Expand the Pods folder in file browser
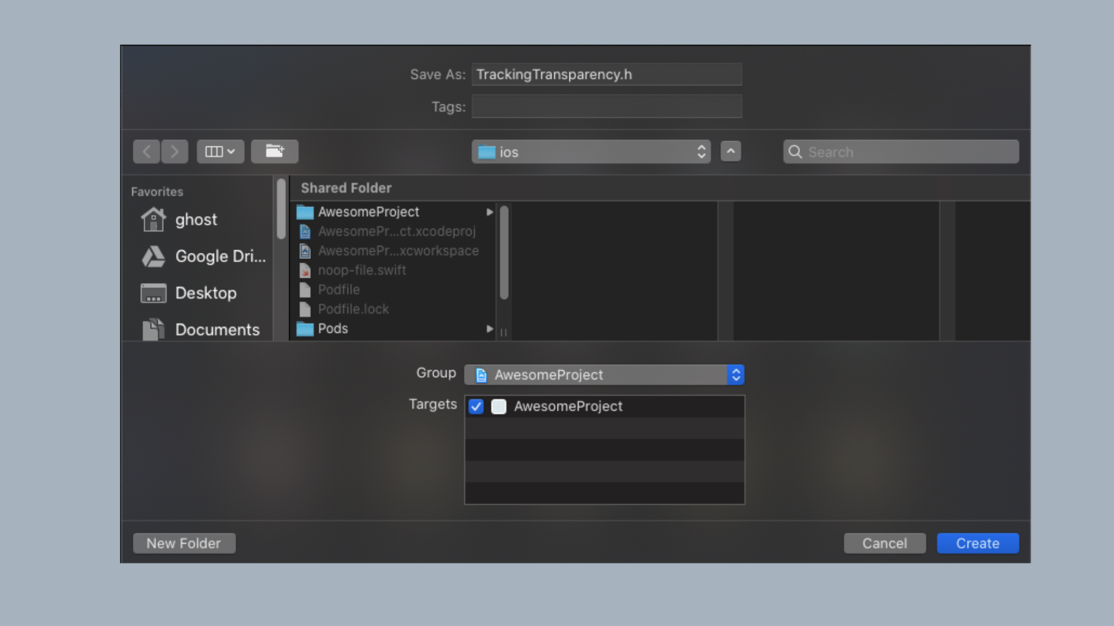 coord(489,329)
